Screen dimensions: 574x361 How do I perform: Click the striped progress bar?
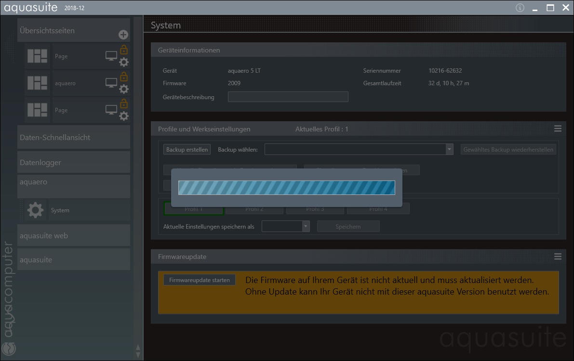(x=286, y=188)
